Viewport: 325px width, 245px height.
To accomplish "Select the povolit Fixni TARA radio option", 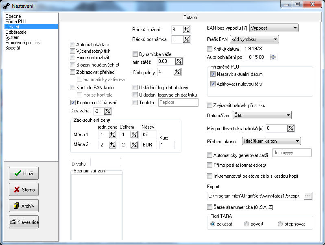I will tap(246, 224).
